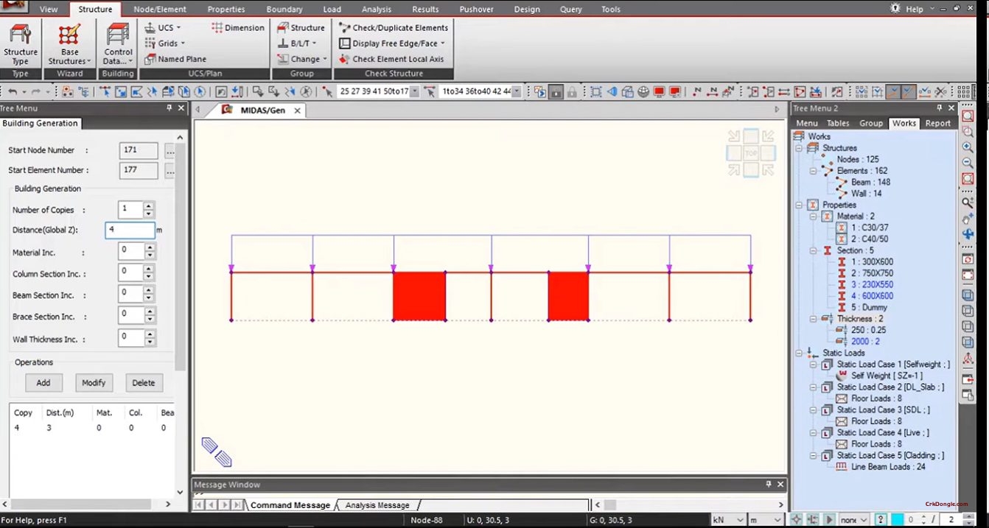Toggle the pin on Message Window
This screenshot has height=528, width=989.
point(769,485)
